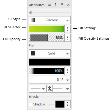Expand the Gradient fill style dropdown
Screen dimensions: 110x110
click(x=50, y=20)
